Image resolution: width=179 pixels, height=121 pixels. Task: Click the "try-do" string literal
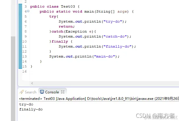coord(113,21)
